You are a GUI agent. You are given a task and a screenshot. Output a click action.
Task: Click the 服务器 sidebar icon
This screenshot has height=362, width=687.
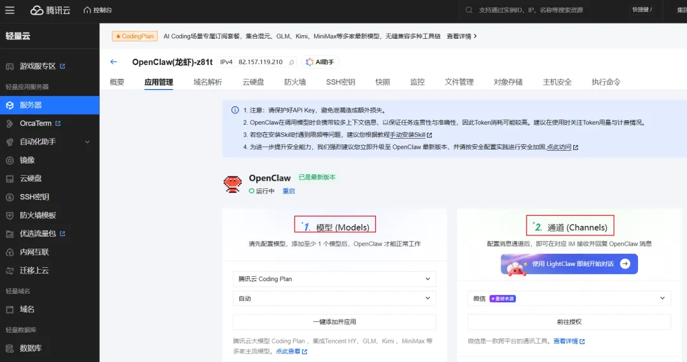coord(10,105)
